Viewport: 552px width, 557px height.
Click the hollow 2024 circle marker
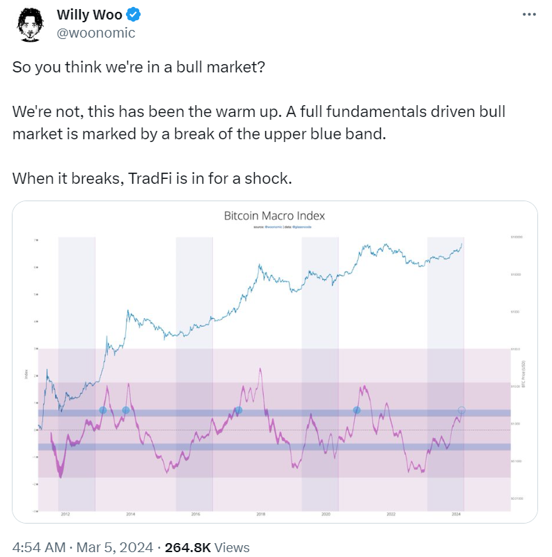(x=461, y=411)
